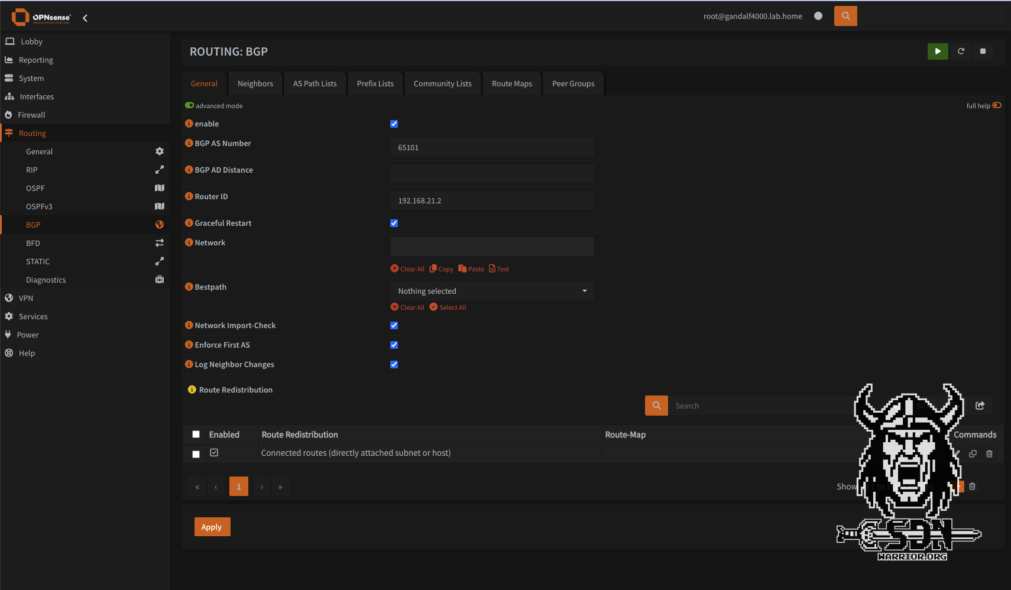Screen dimensions: 1011x590
Task: Click the export icon above the table
Action: click(x=980, y=406)
